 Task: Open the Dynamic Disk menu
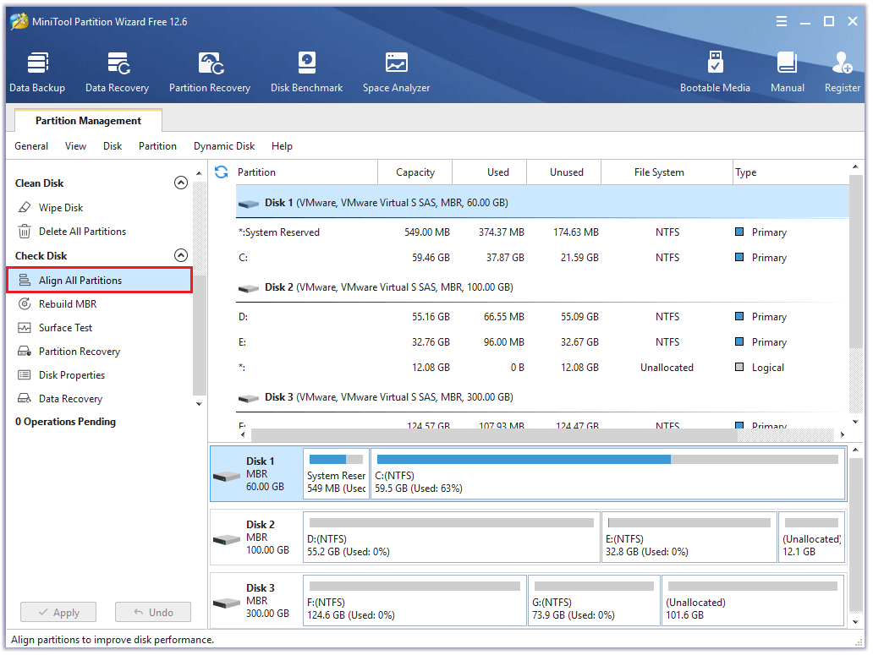tap(224, 146)
